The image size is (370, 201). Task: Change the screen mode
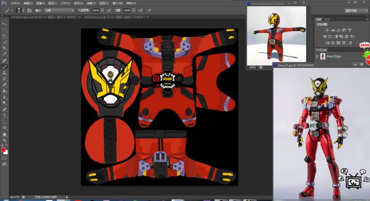(x=4, y=164)
